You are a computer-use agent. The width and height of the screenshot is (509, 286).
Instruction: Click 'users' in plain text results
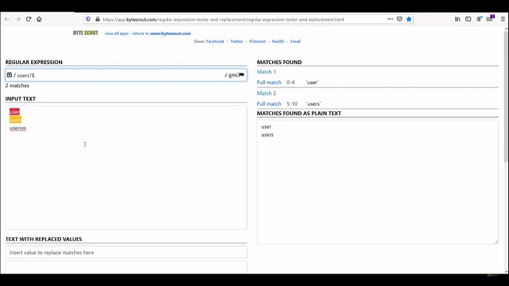267,135
